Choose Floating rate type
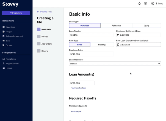Image resolution: width=166 pixels, height=121 pixels. click(102, 45)
